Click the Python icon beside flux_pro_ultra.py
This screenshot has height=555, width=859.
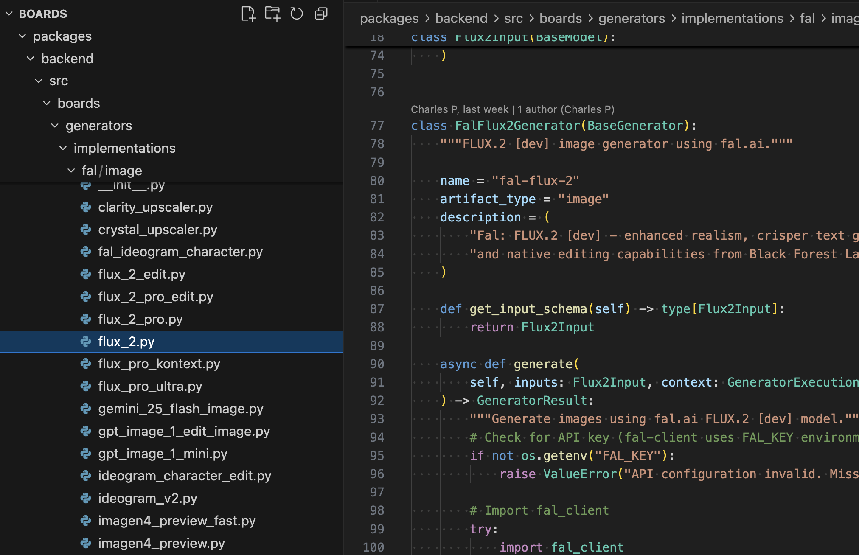87,386
